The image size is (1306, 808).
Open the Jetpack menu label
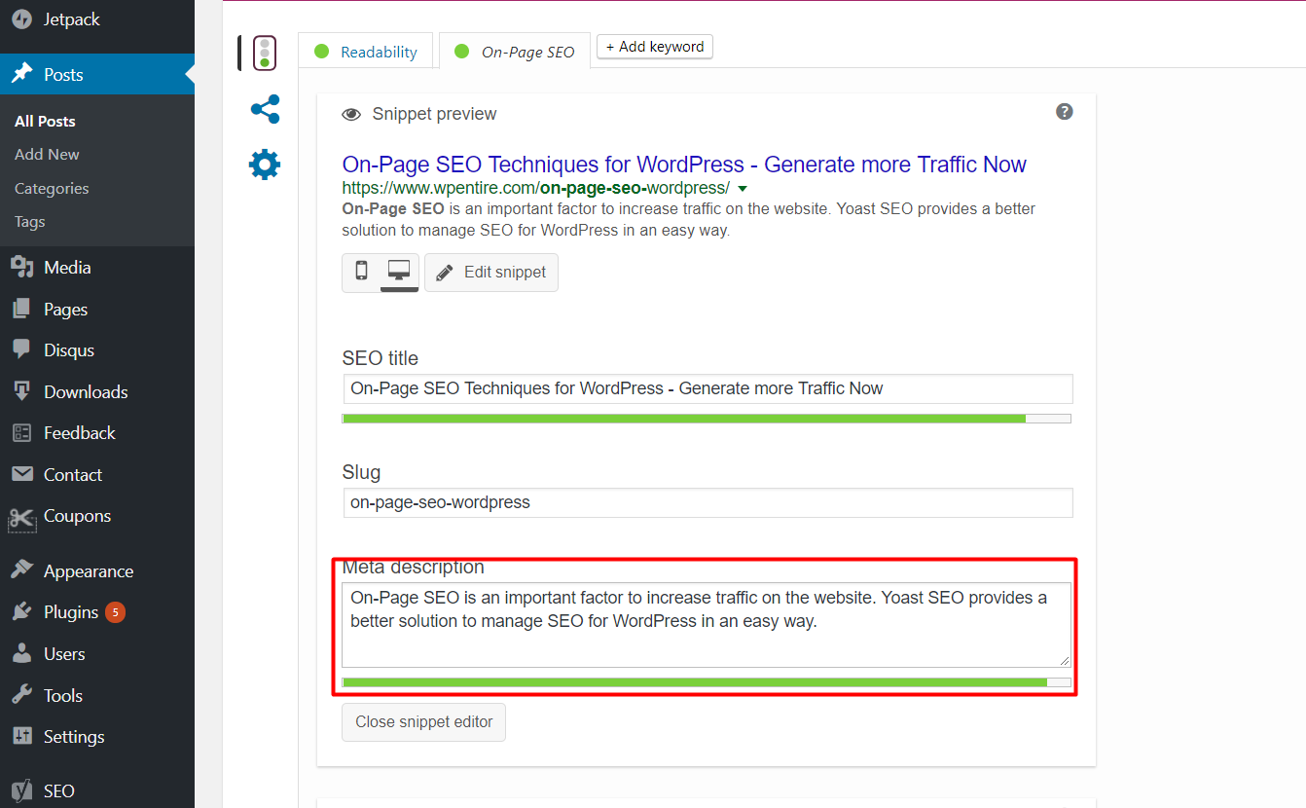click(x=72, y=19)
